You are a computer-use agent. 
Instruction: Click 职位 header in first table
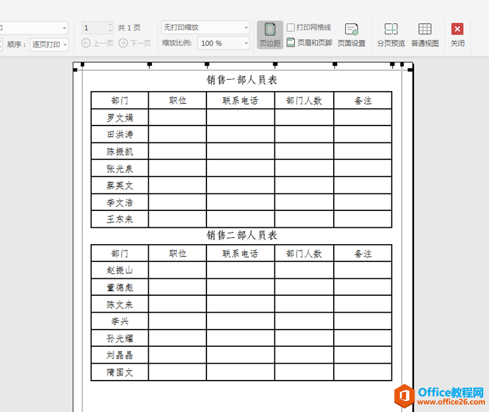[x=177, y=101]
